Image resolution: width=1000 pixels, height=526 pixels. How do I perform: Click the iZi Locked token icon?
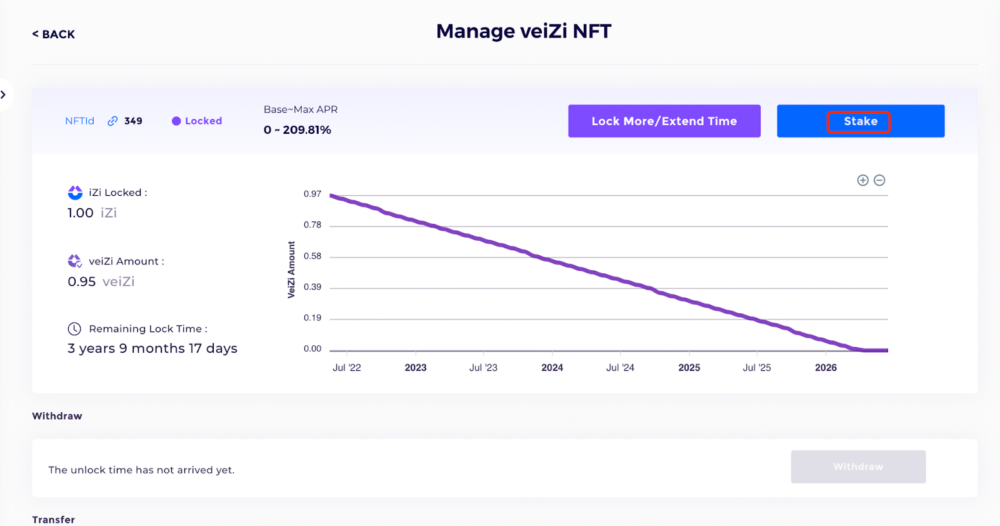coord(75,193)
